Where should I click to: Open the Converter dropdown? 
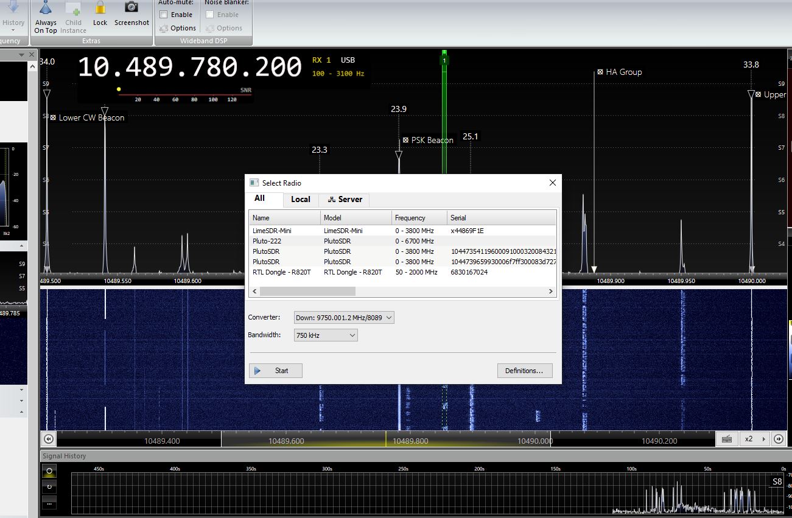point(344,318)
